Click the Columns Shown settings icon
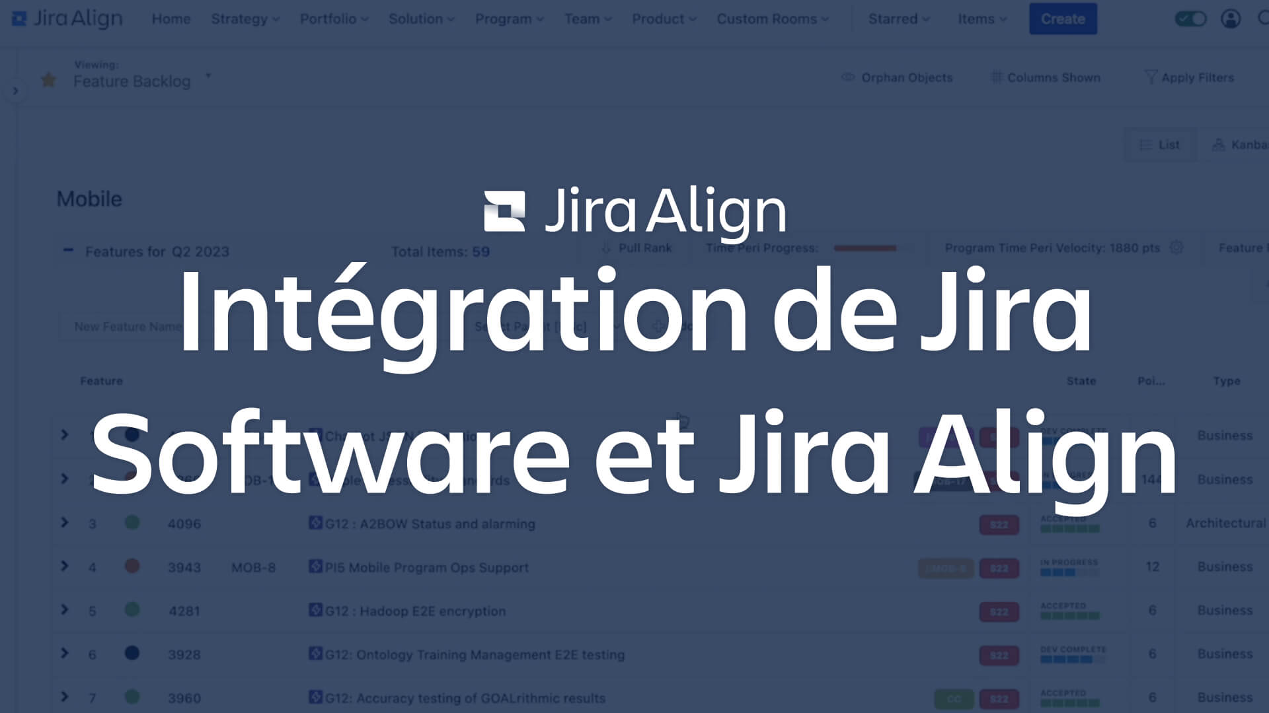The width and height of the screenshot is (1269, 713). (995, 77)
